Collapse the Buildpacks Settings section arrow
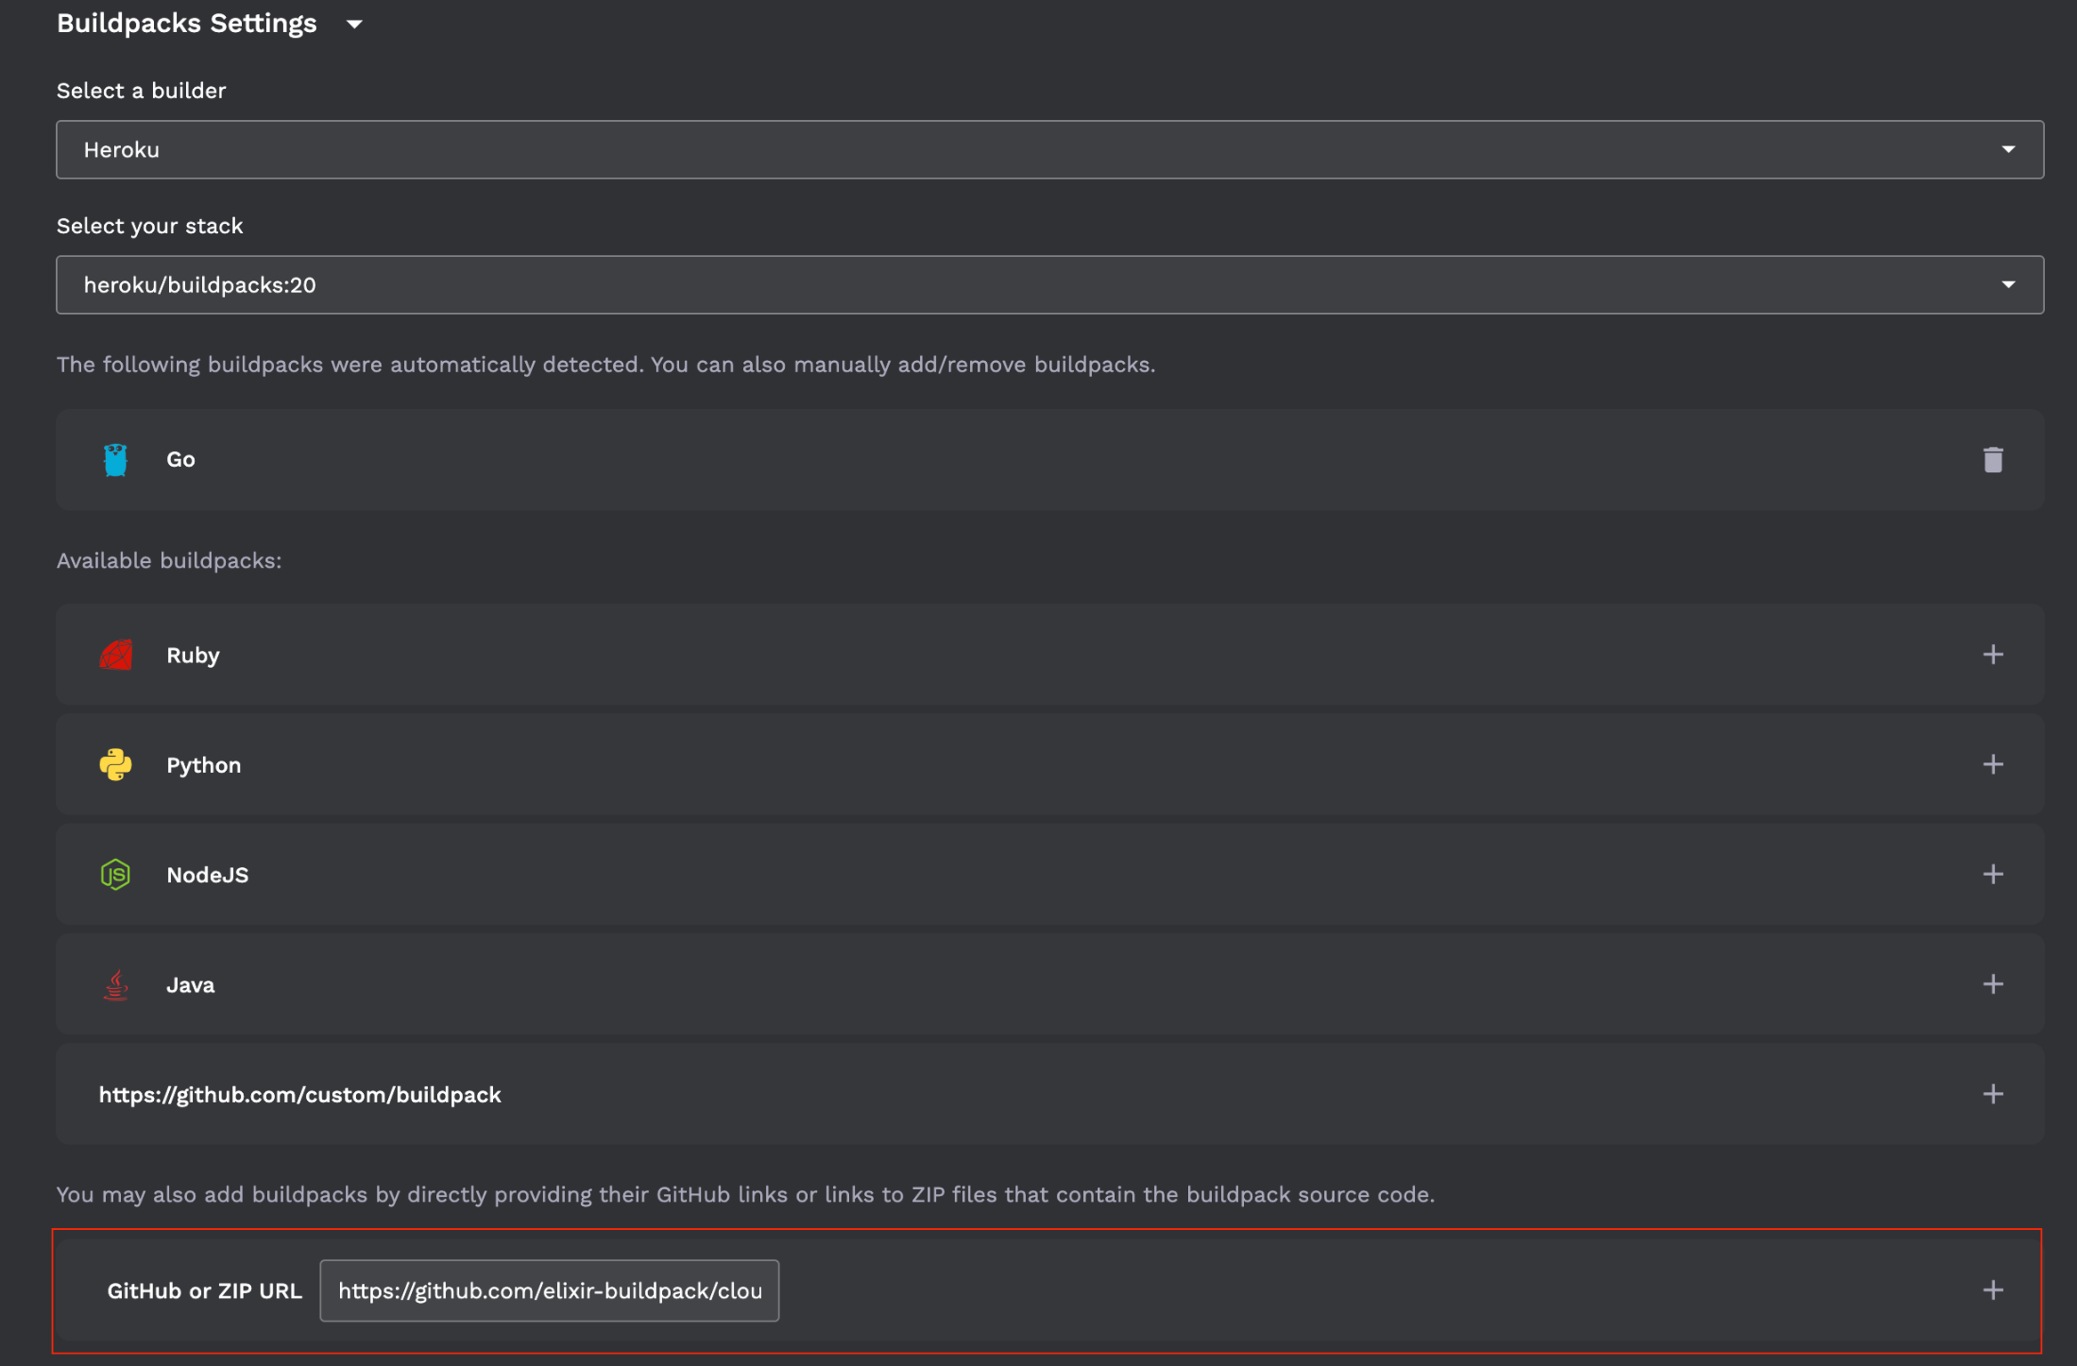Viewport: 2077px width, 1366px height. click(x=354, y=24)
